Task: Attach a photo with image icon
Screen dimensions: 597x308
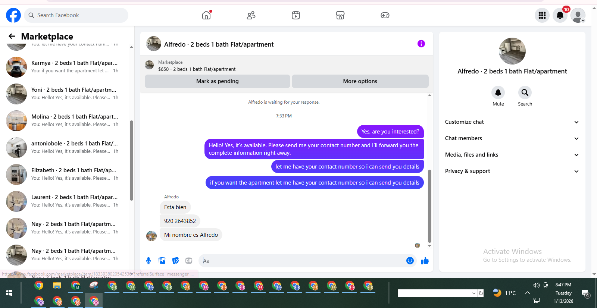Action: coord(162,261)
